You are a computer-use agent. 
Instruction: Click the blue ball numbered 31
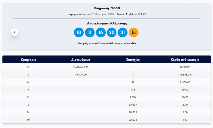pos(123,32)
